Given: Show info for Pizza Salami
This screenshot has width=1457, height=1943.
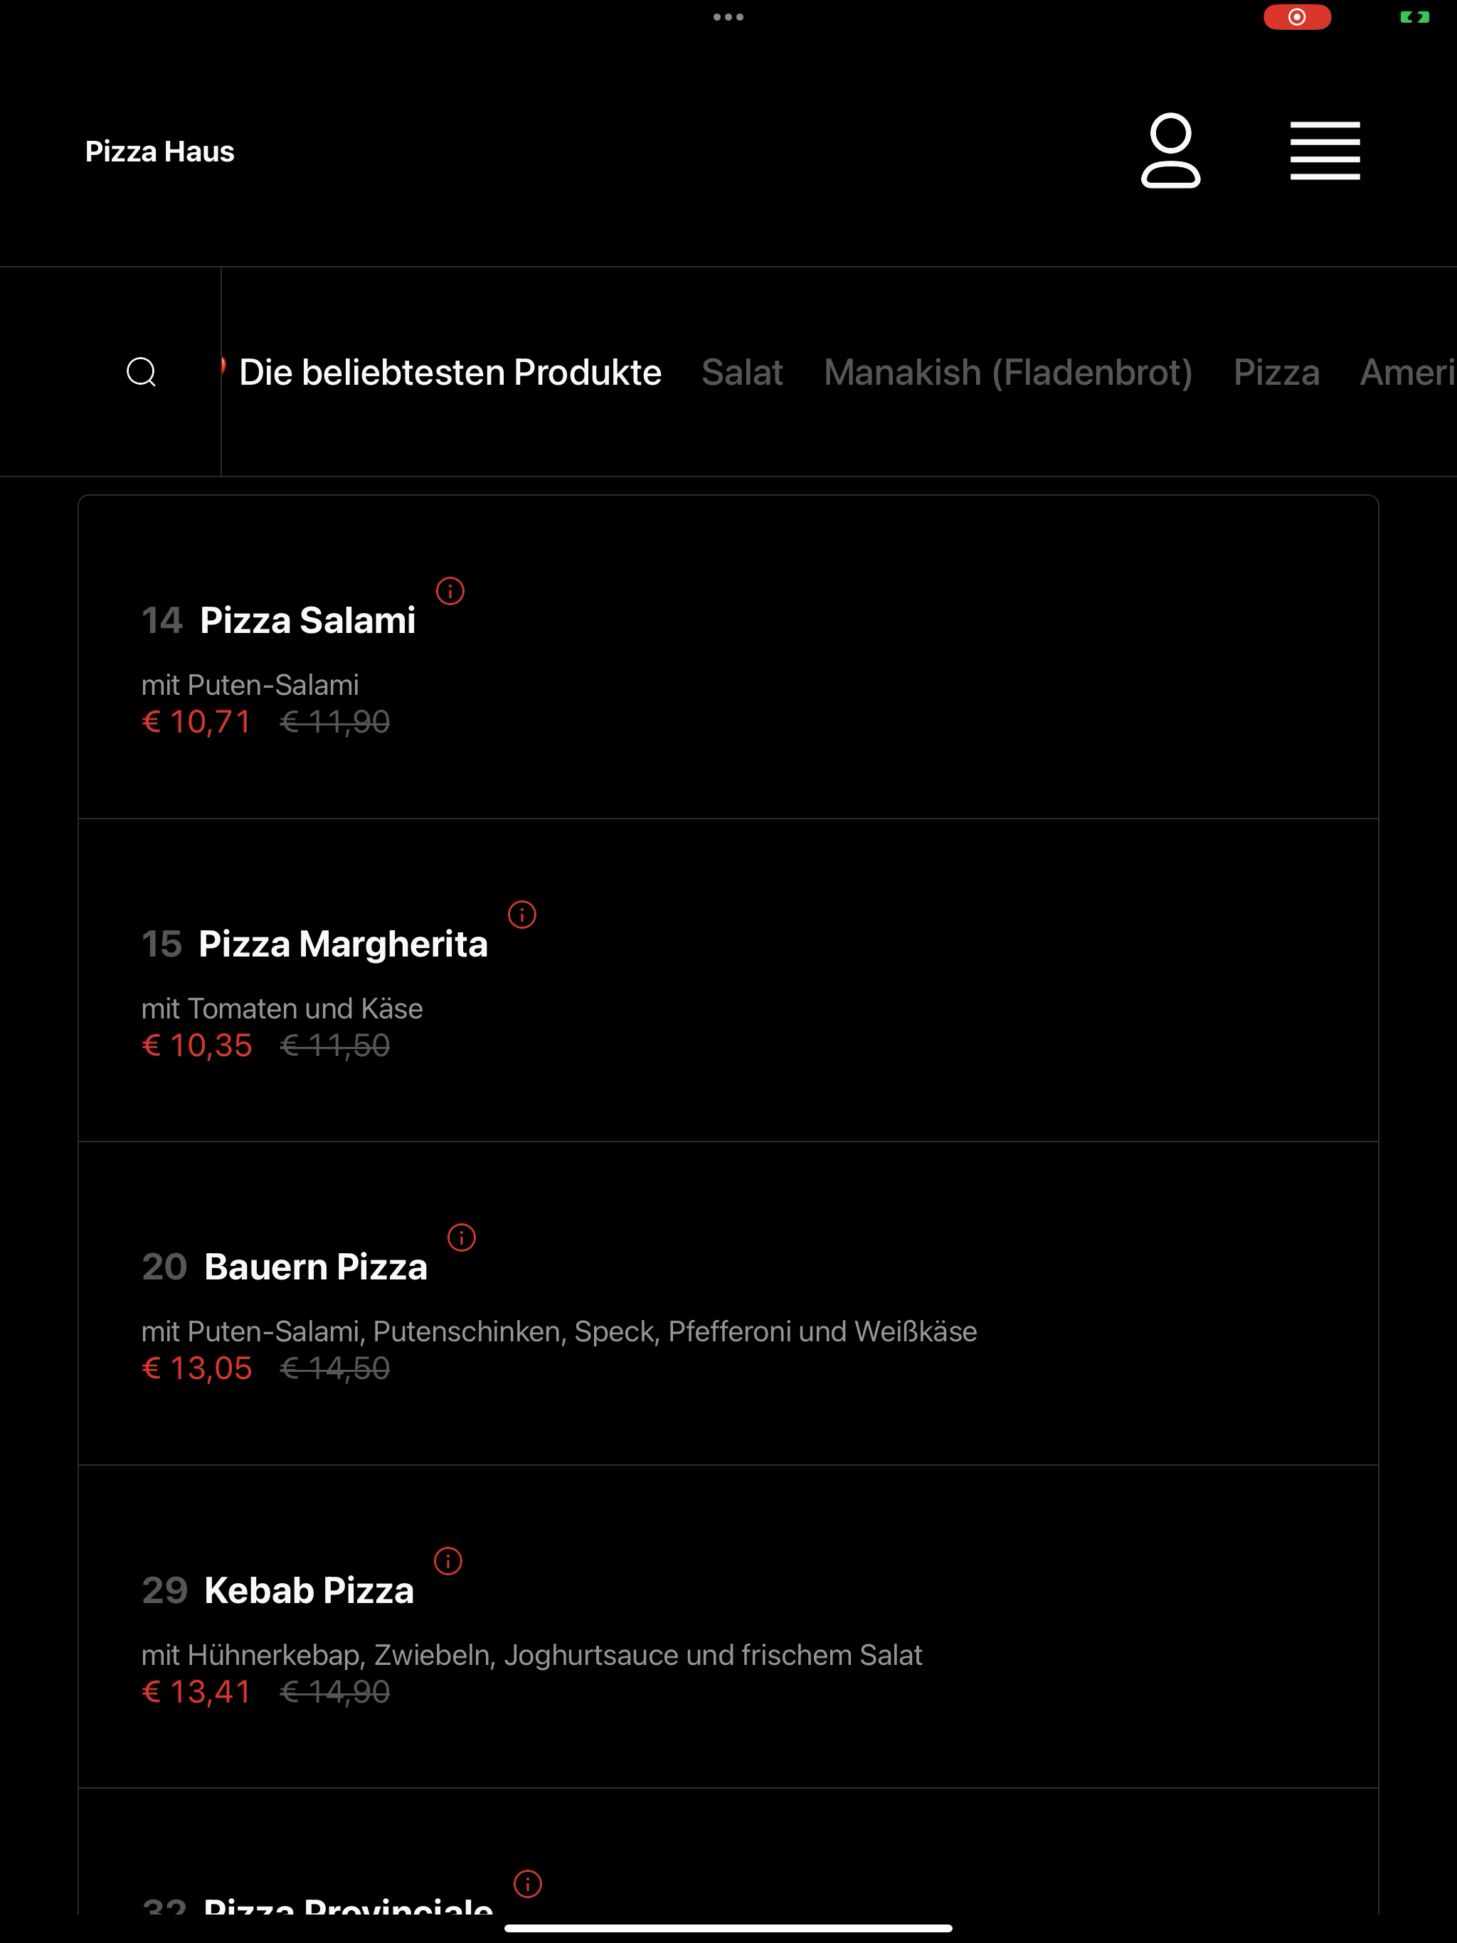Looking at the screenshot, I should click(x=450, y=591).
